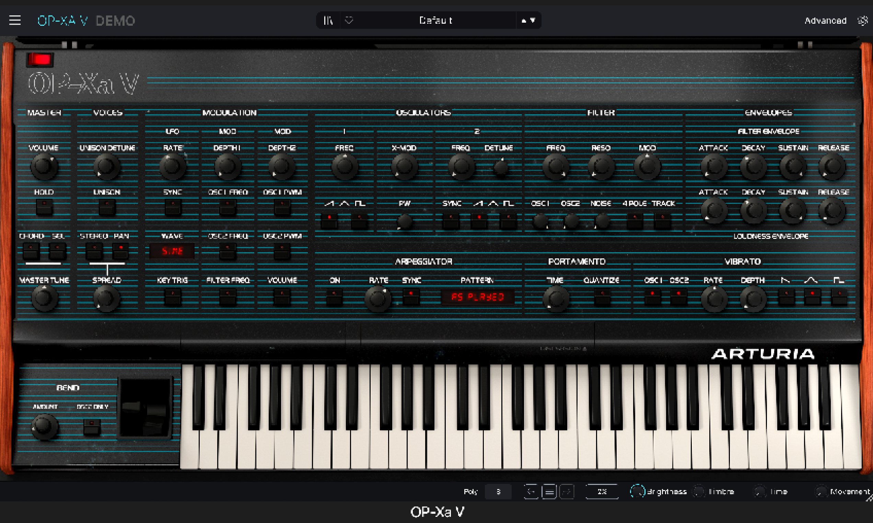Open the settings gear icon
The height and width of the screenshot is (523, 873).
point(862,21)
